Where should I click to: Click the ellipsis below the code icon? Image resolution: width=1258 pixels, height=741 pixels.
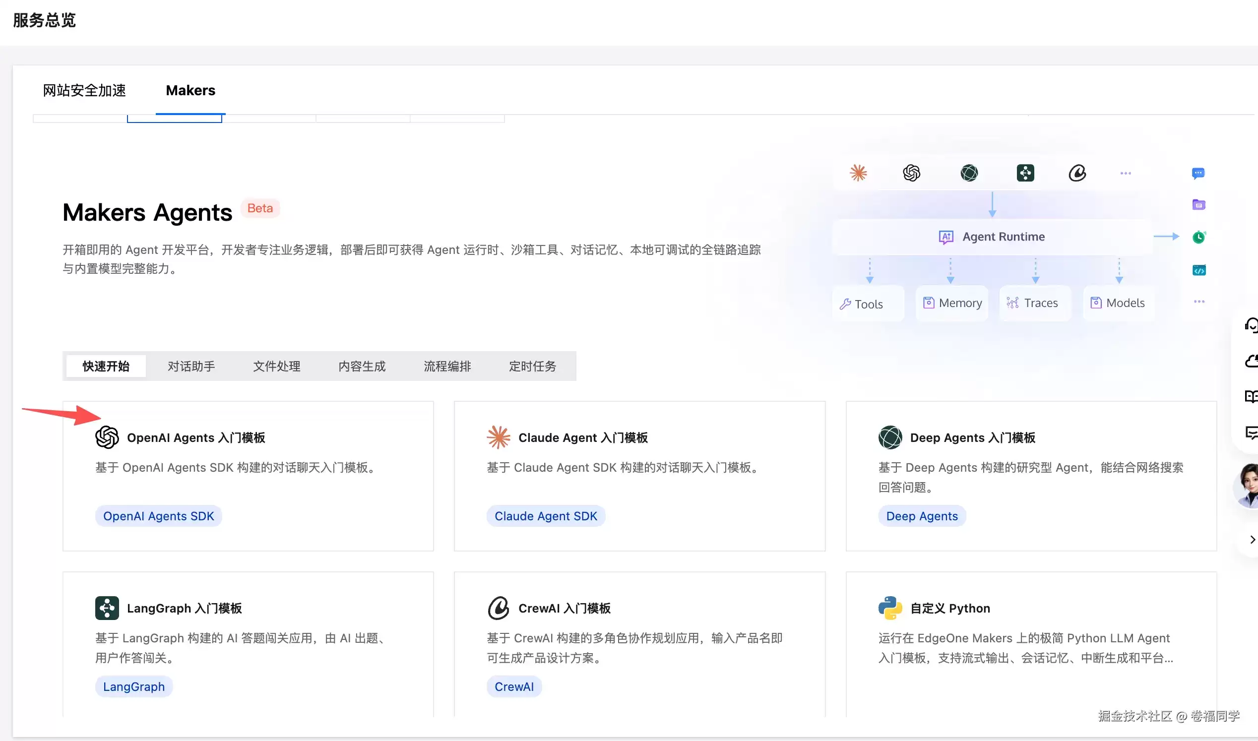click(x=1199, y=302)
